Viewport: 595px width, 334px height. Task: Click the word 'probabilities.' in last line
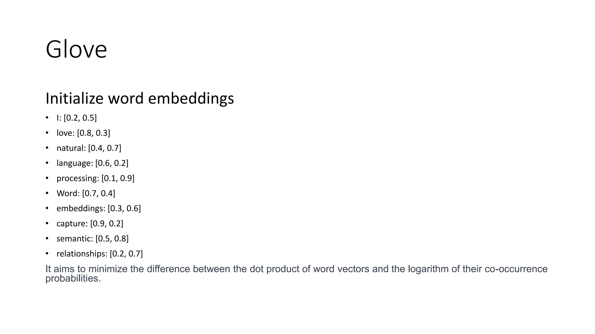(x=73, y=279)
